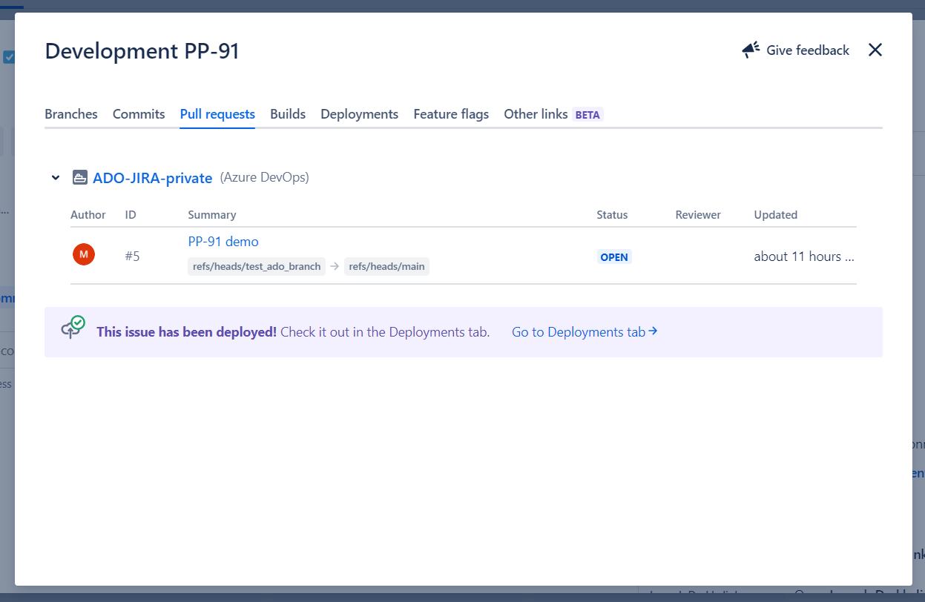Image resolution: width=925 pixels, height=602 pixels.
Task: Click the X to close the Development dialog
Action: click(875, 50)
